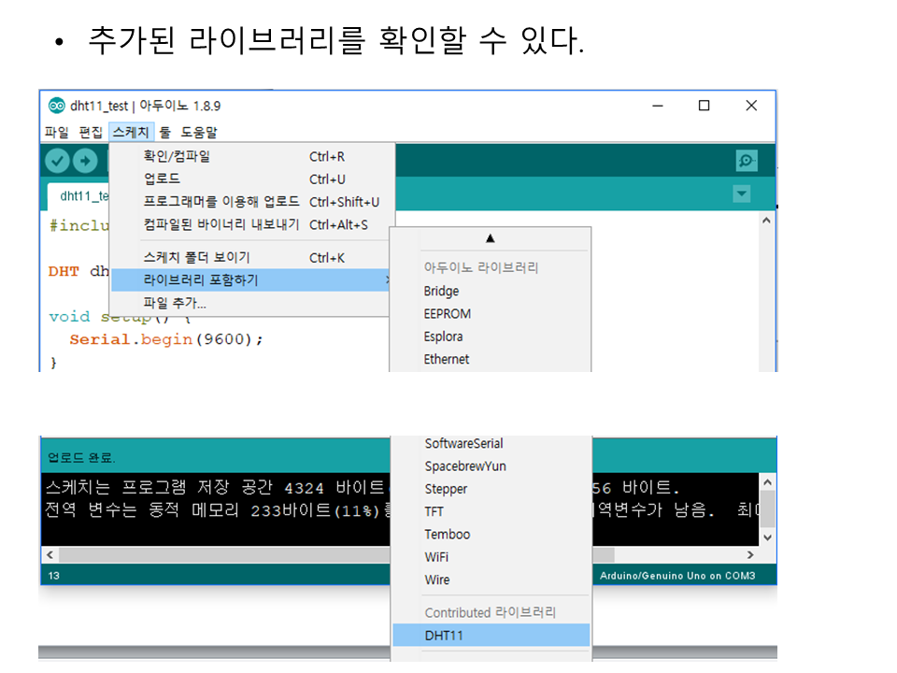Click the Serial.begin(9600); code line

point(166,339)
